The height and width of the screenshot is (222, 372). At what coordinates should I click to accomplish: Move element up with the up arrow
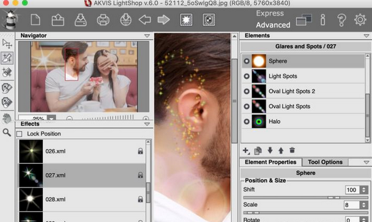281,150
